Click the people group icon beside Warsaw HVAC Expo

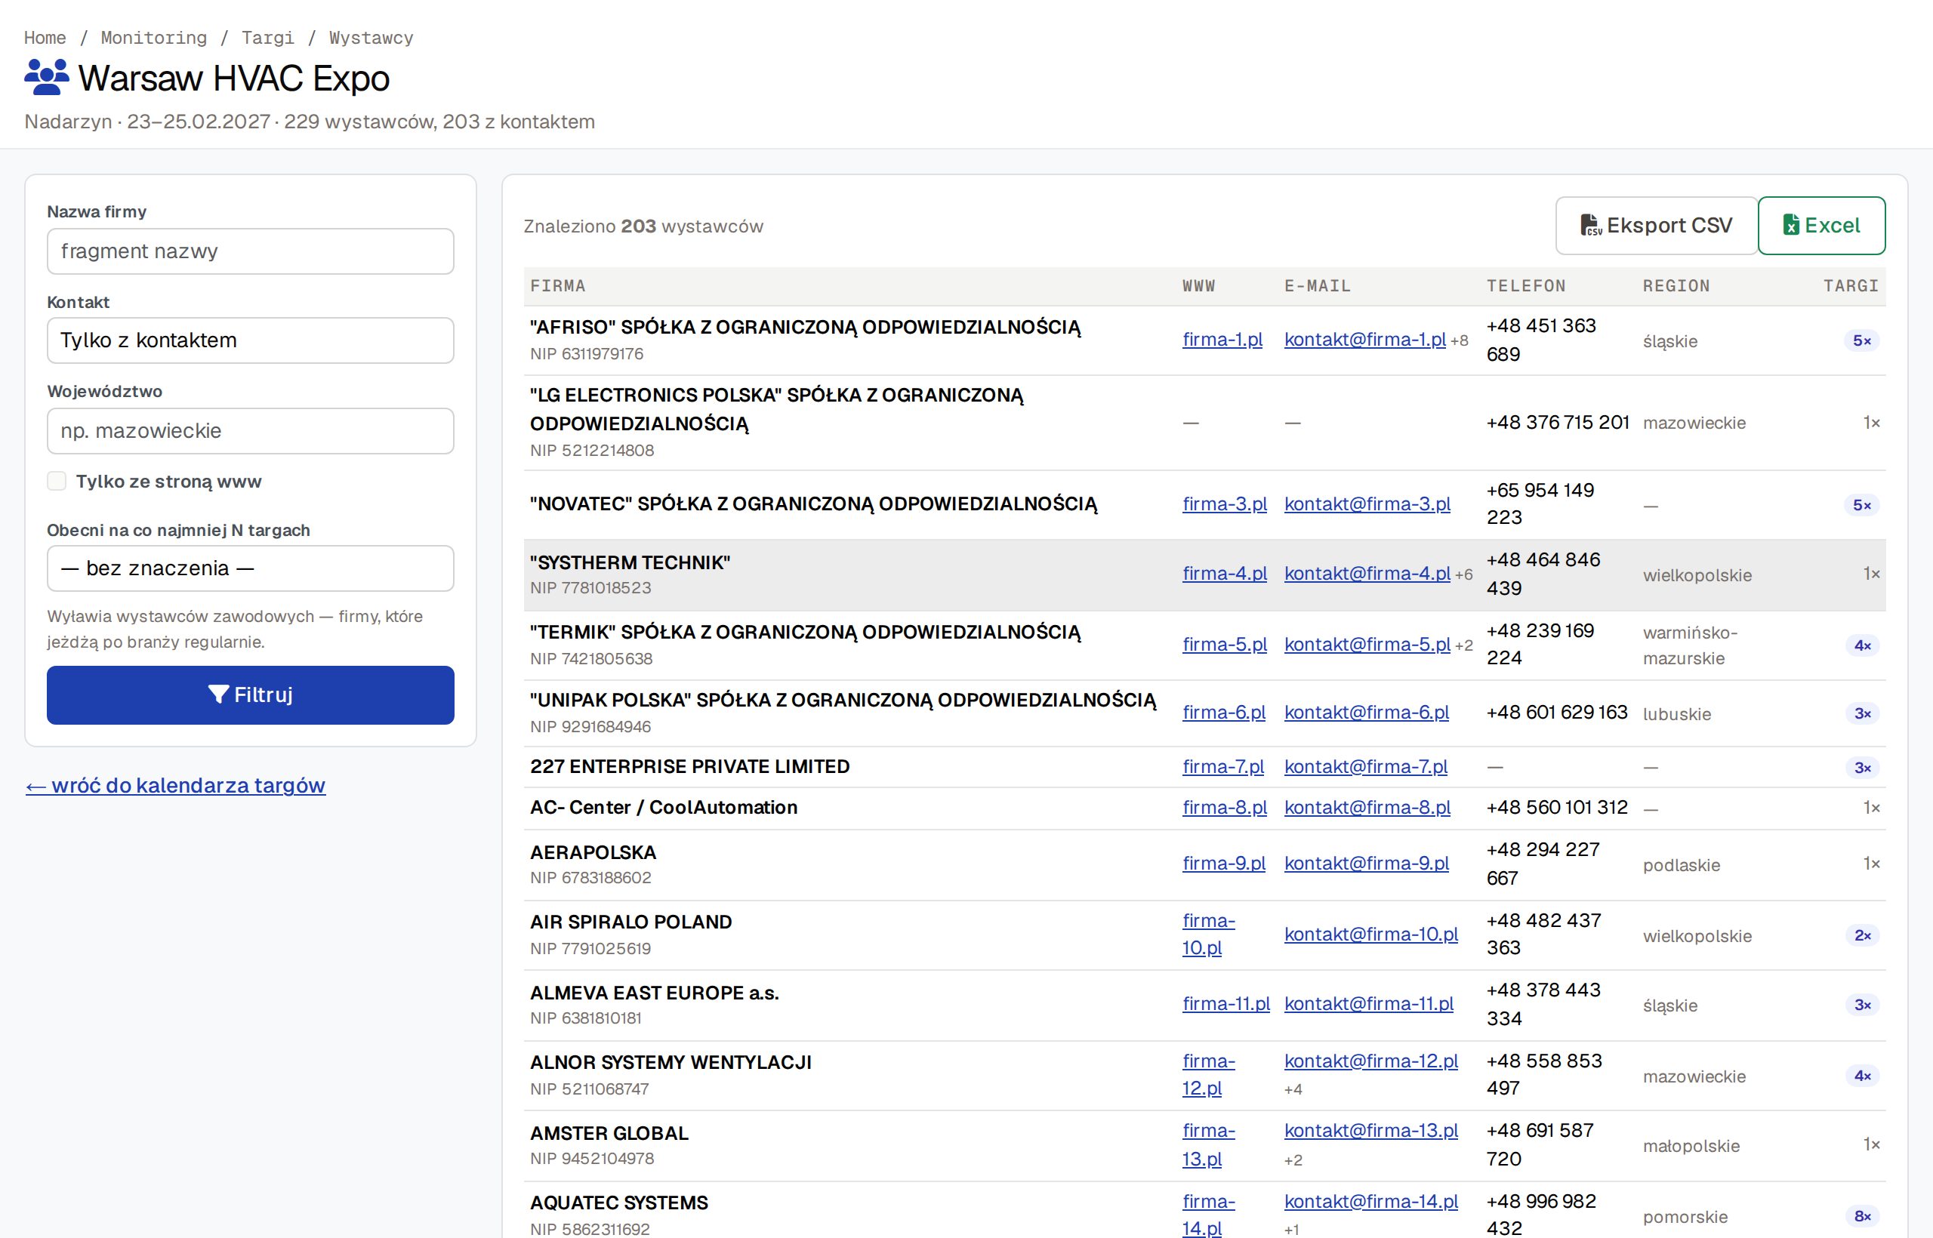[x=47, y=77]
